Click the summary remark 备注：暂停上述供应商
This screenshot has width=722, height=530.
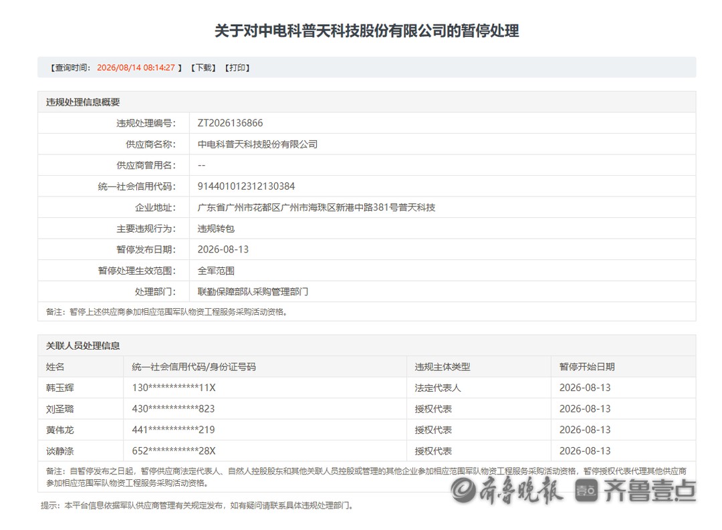(167, 312)
